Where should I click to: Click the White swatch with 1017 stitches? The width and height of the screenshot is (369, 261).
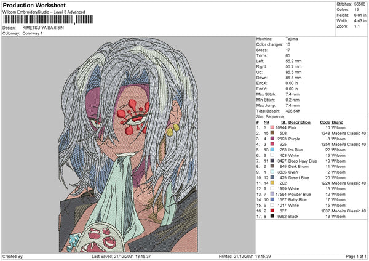[x=272, y=205]
